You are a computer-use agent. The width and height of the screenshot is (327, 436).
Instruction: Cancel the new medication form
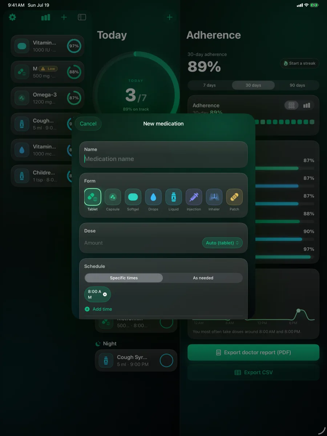pyautogui.click(x=88, y=124)
